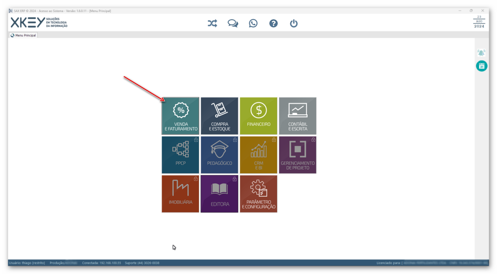Select the Pedagógico module tile

click(x=219, y=155)
